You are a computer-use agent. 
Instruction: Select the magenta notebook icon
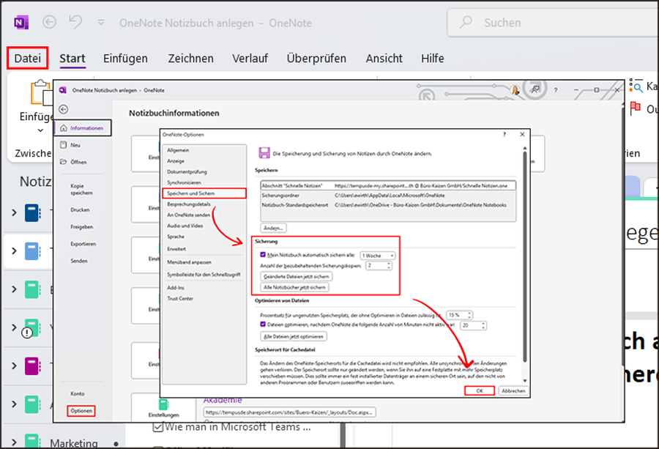(x=33, y=365)
